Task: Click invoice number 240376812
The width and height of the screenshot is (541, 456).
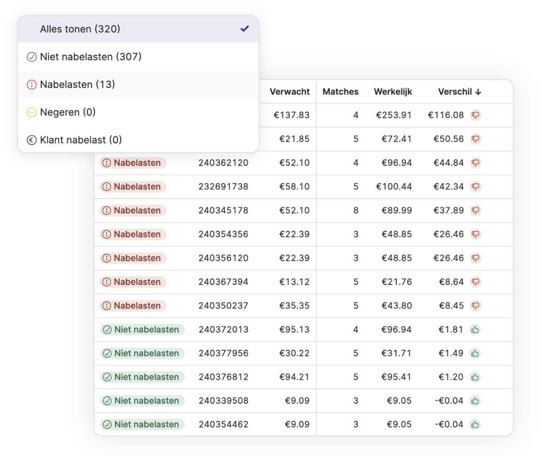Action: (223, 377)
